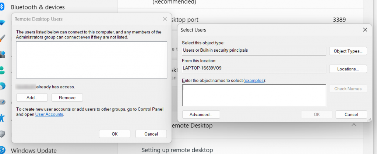Click the Personalization paintbrush icon
Screen dimensions: 377x154
[2, 38]
